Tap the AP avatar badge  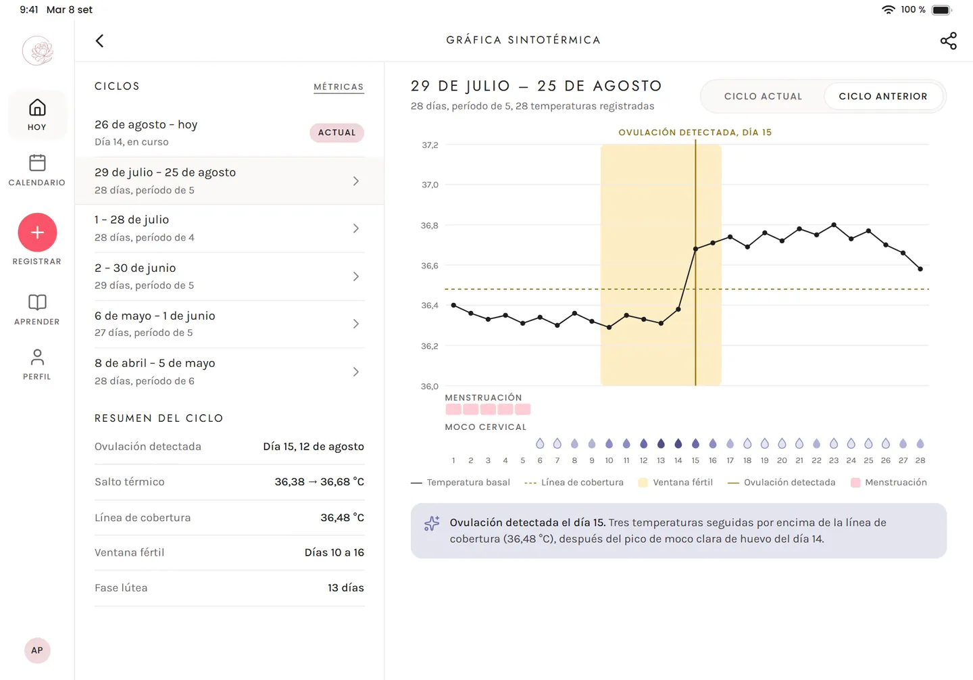click(37, 650)
